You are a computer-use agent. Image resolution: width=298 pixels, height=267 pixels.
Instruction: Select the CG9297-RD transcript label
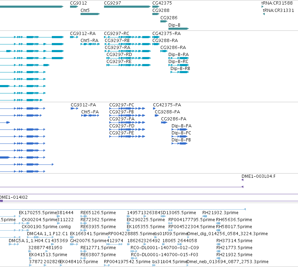[x=119, y=55]
